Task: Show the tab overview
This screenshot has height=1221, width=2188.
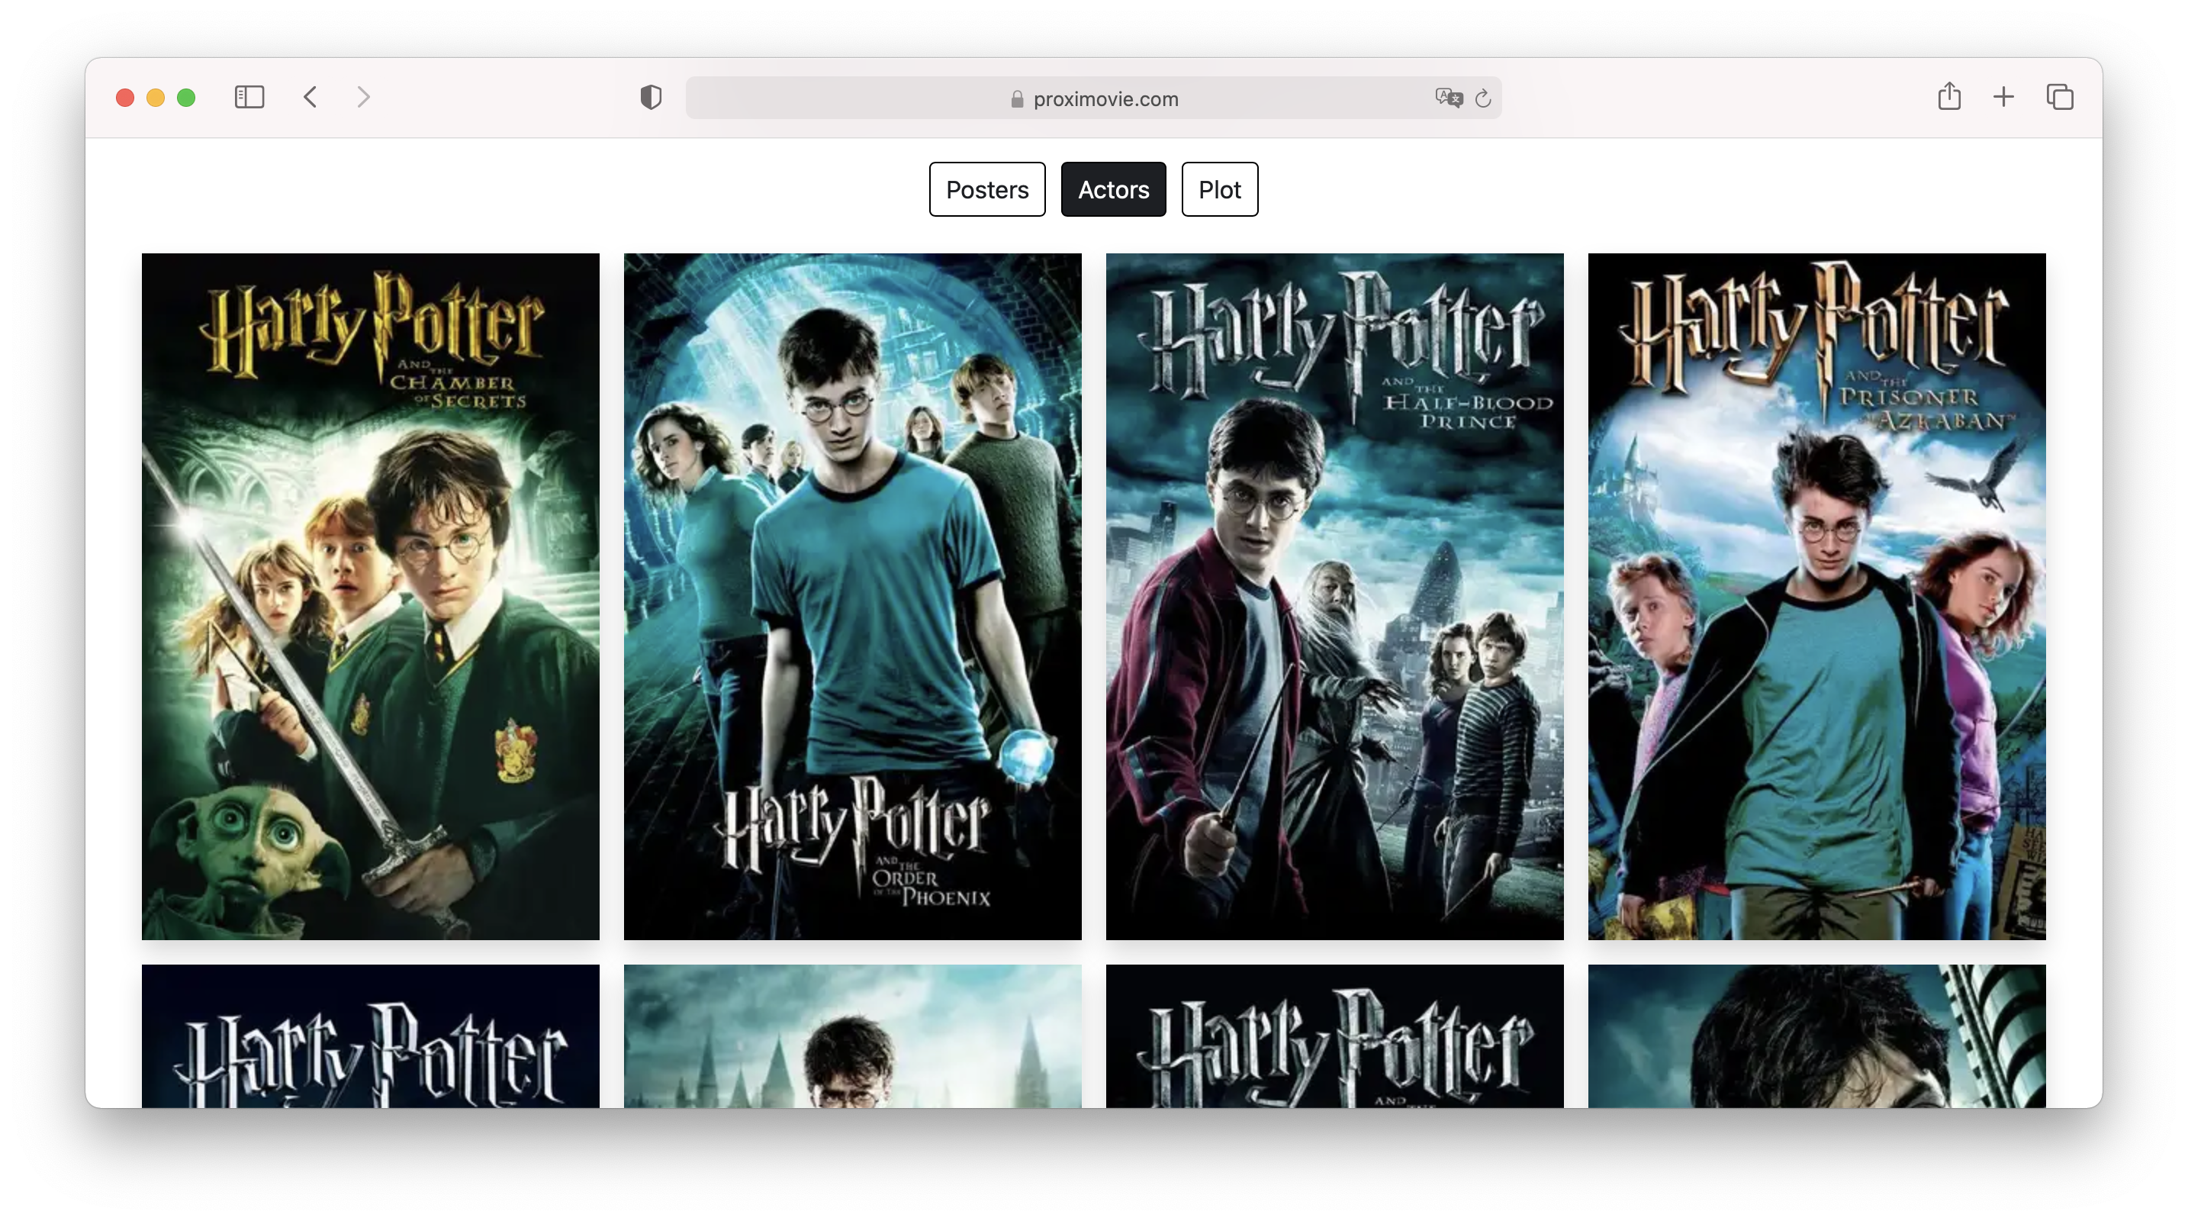Action: tap(2058, 97)
